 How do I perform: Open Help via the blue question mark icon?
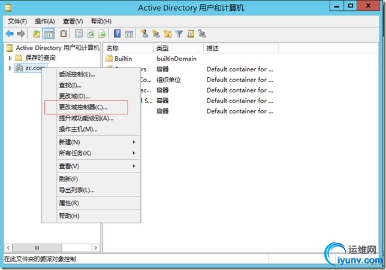click(117, 34)
